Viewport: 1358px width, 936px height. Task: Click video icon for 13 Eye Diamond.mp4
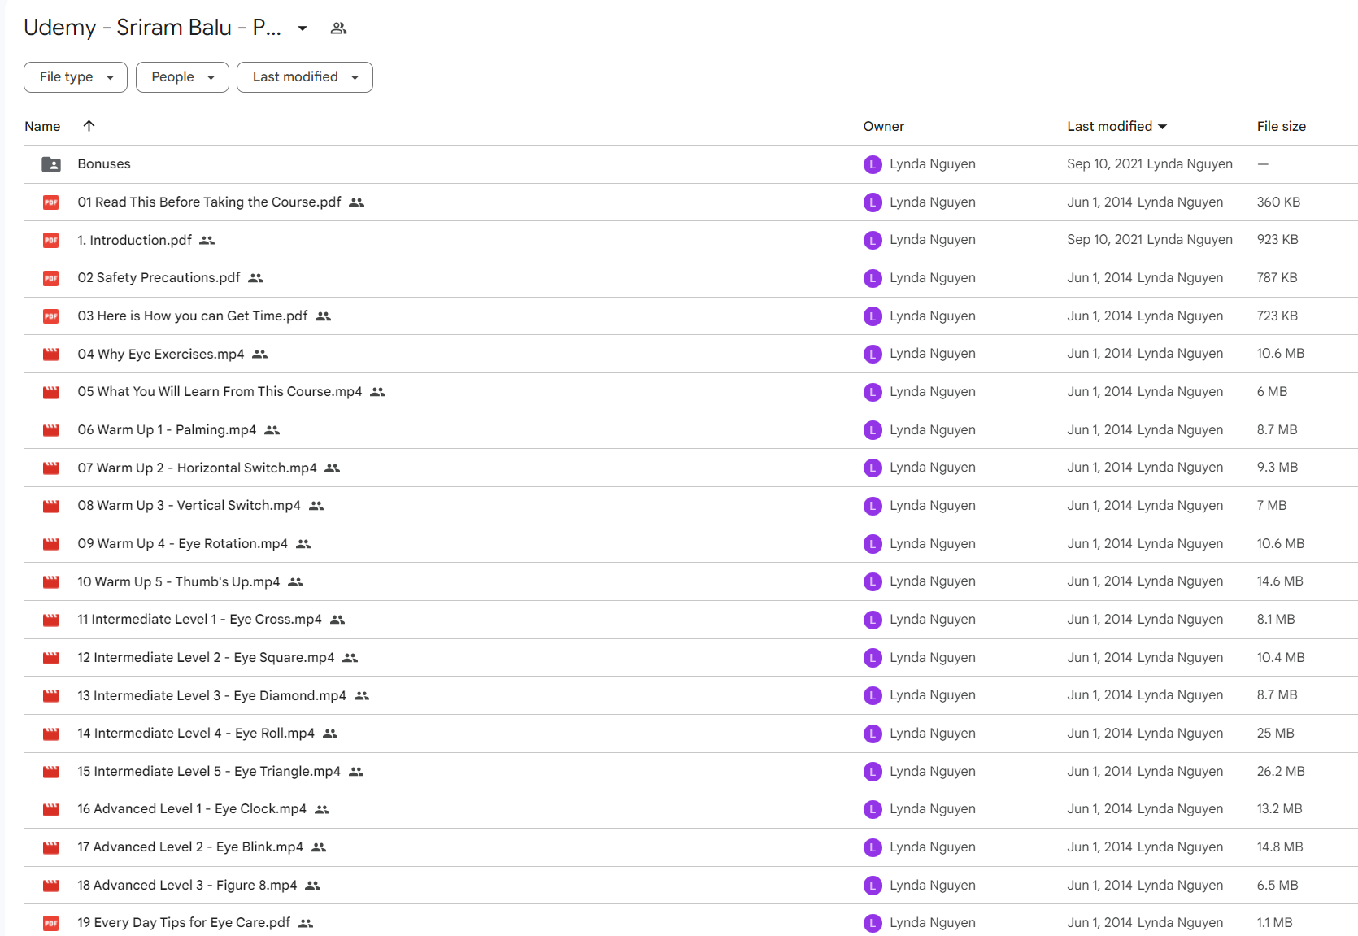pyautogui.click(x=51, y=695)
